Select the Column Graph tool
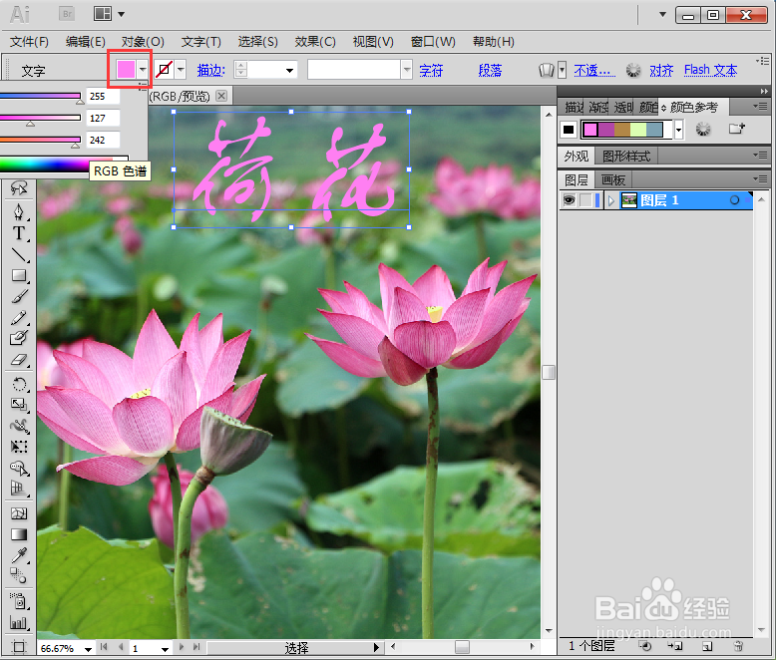The width and height of the screenshot is (776, 660). click(x=19, y=622)
